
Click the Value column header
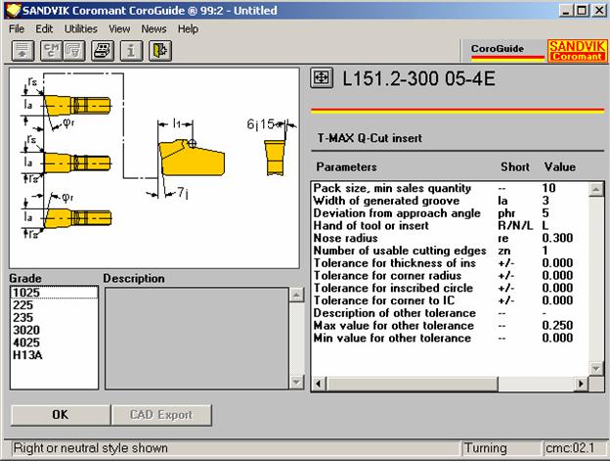560,167
